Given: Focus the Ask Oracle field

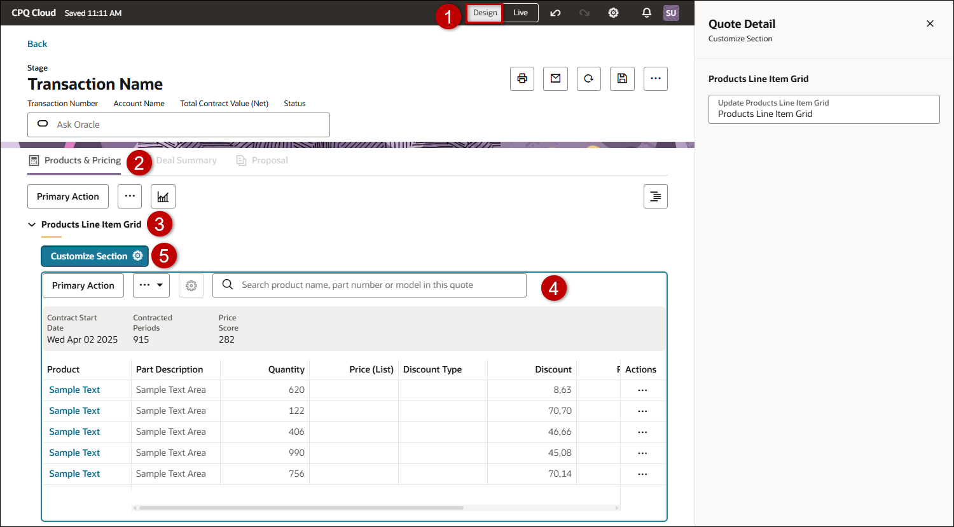Looking at the screenshot, I should point(179,125).
